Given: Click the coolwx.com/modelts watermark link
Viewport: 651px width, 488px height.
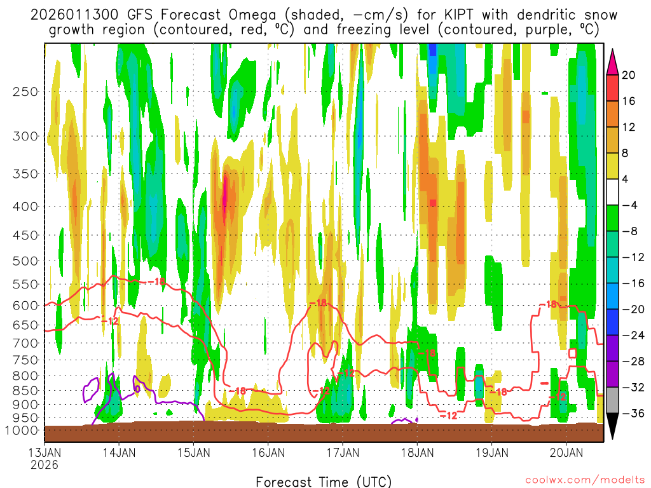Looking at the screenshot, I should 585,480.
